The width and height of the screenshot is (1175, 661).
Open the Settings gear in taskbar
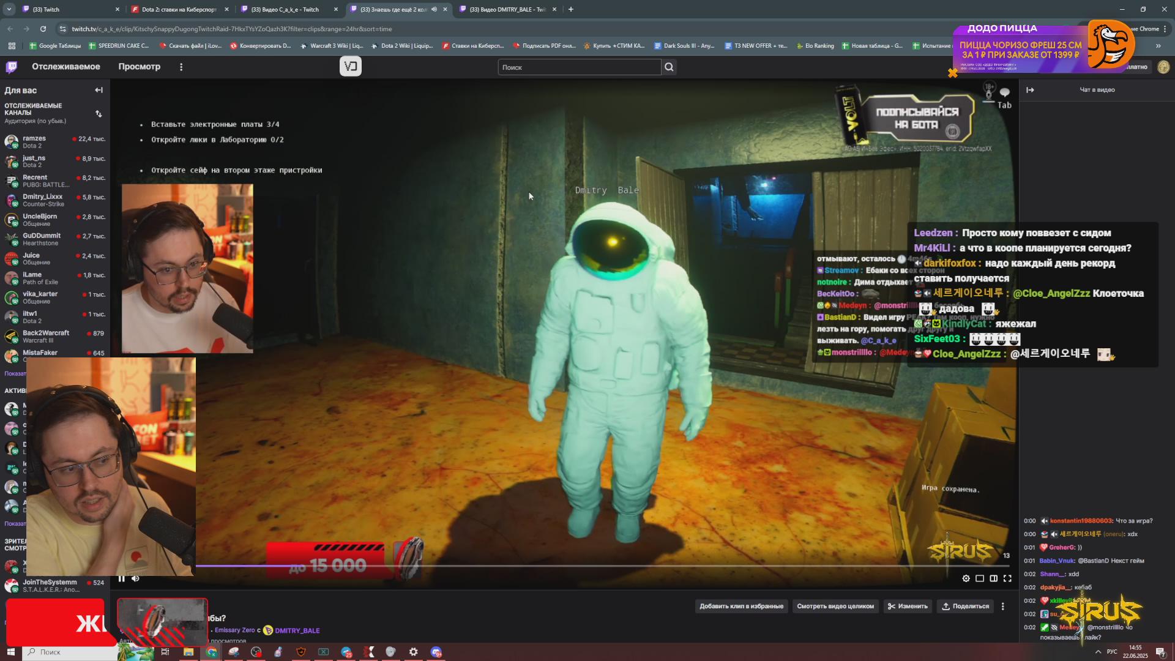pos(414,652)
